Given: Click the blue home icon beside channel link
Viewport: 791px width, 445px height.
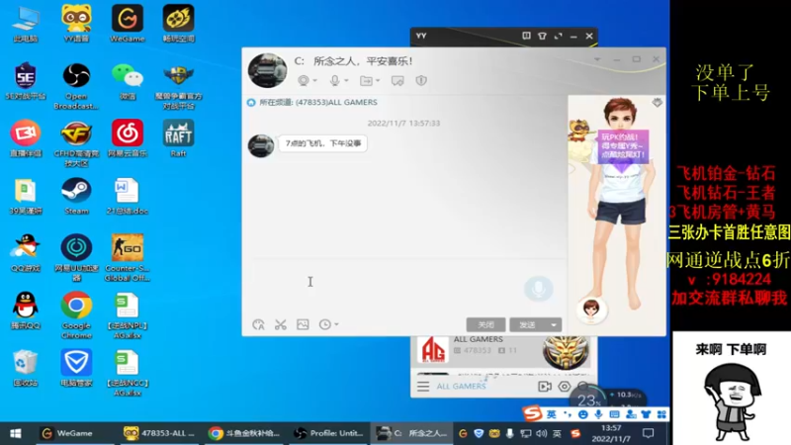Looking at the screenshot, I should 251,103.
